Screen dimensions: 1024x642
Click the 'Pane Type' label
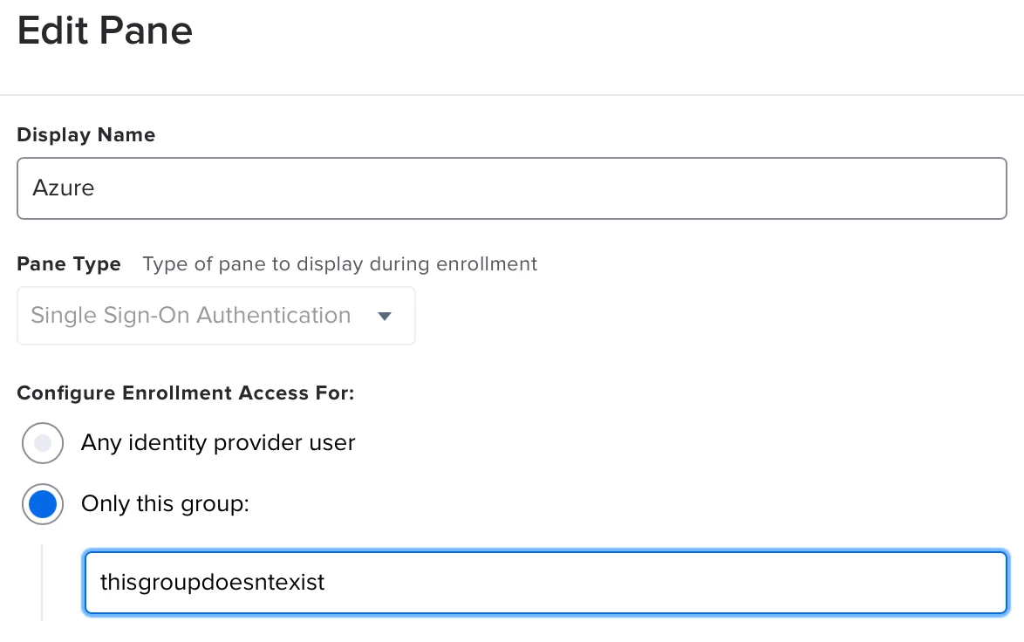[x=69, y=263]
